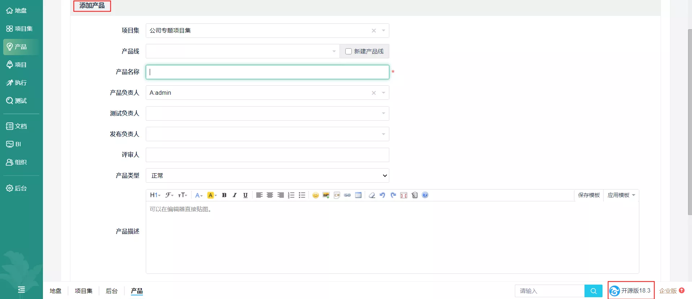Screen dimensions: 692x299
Task: Open the heading style H1 menu
Action: tap(155, 195)
